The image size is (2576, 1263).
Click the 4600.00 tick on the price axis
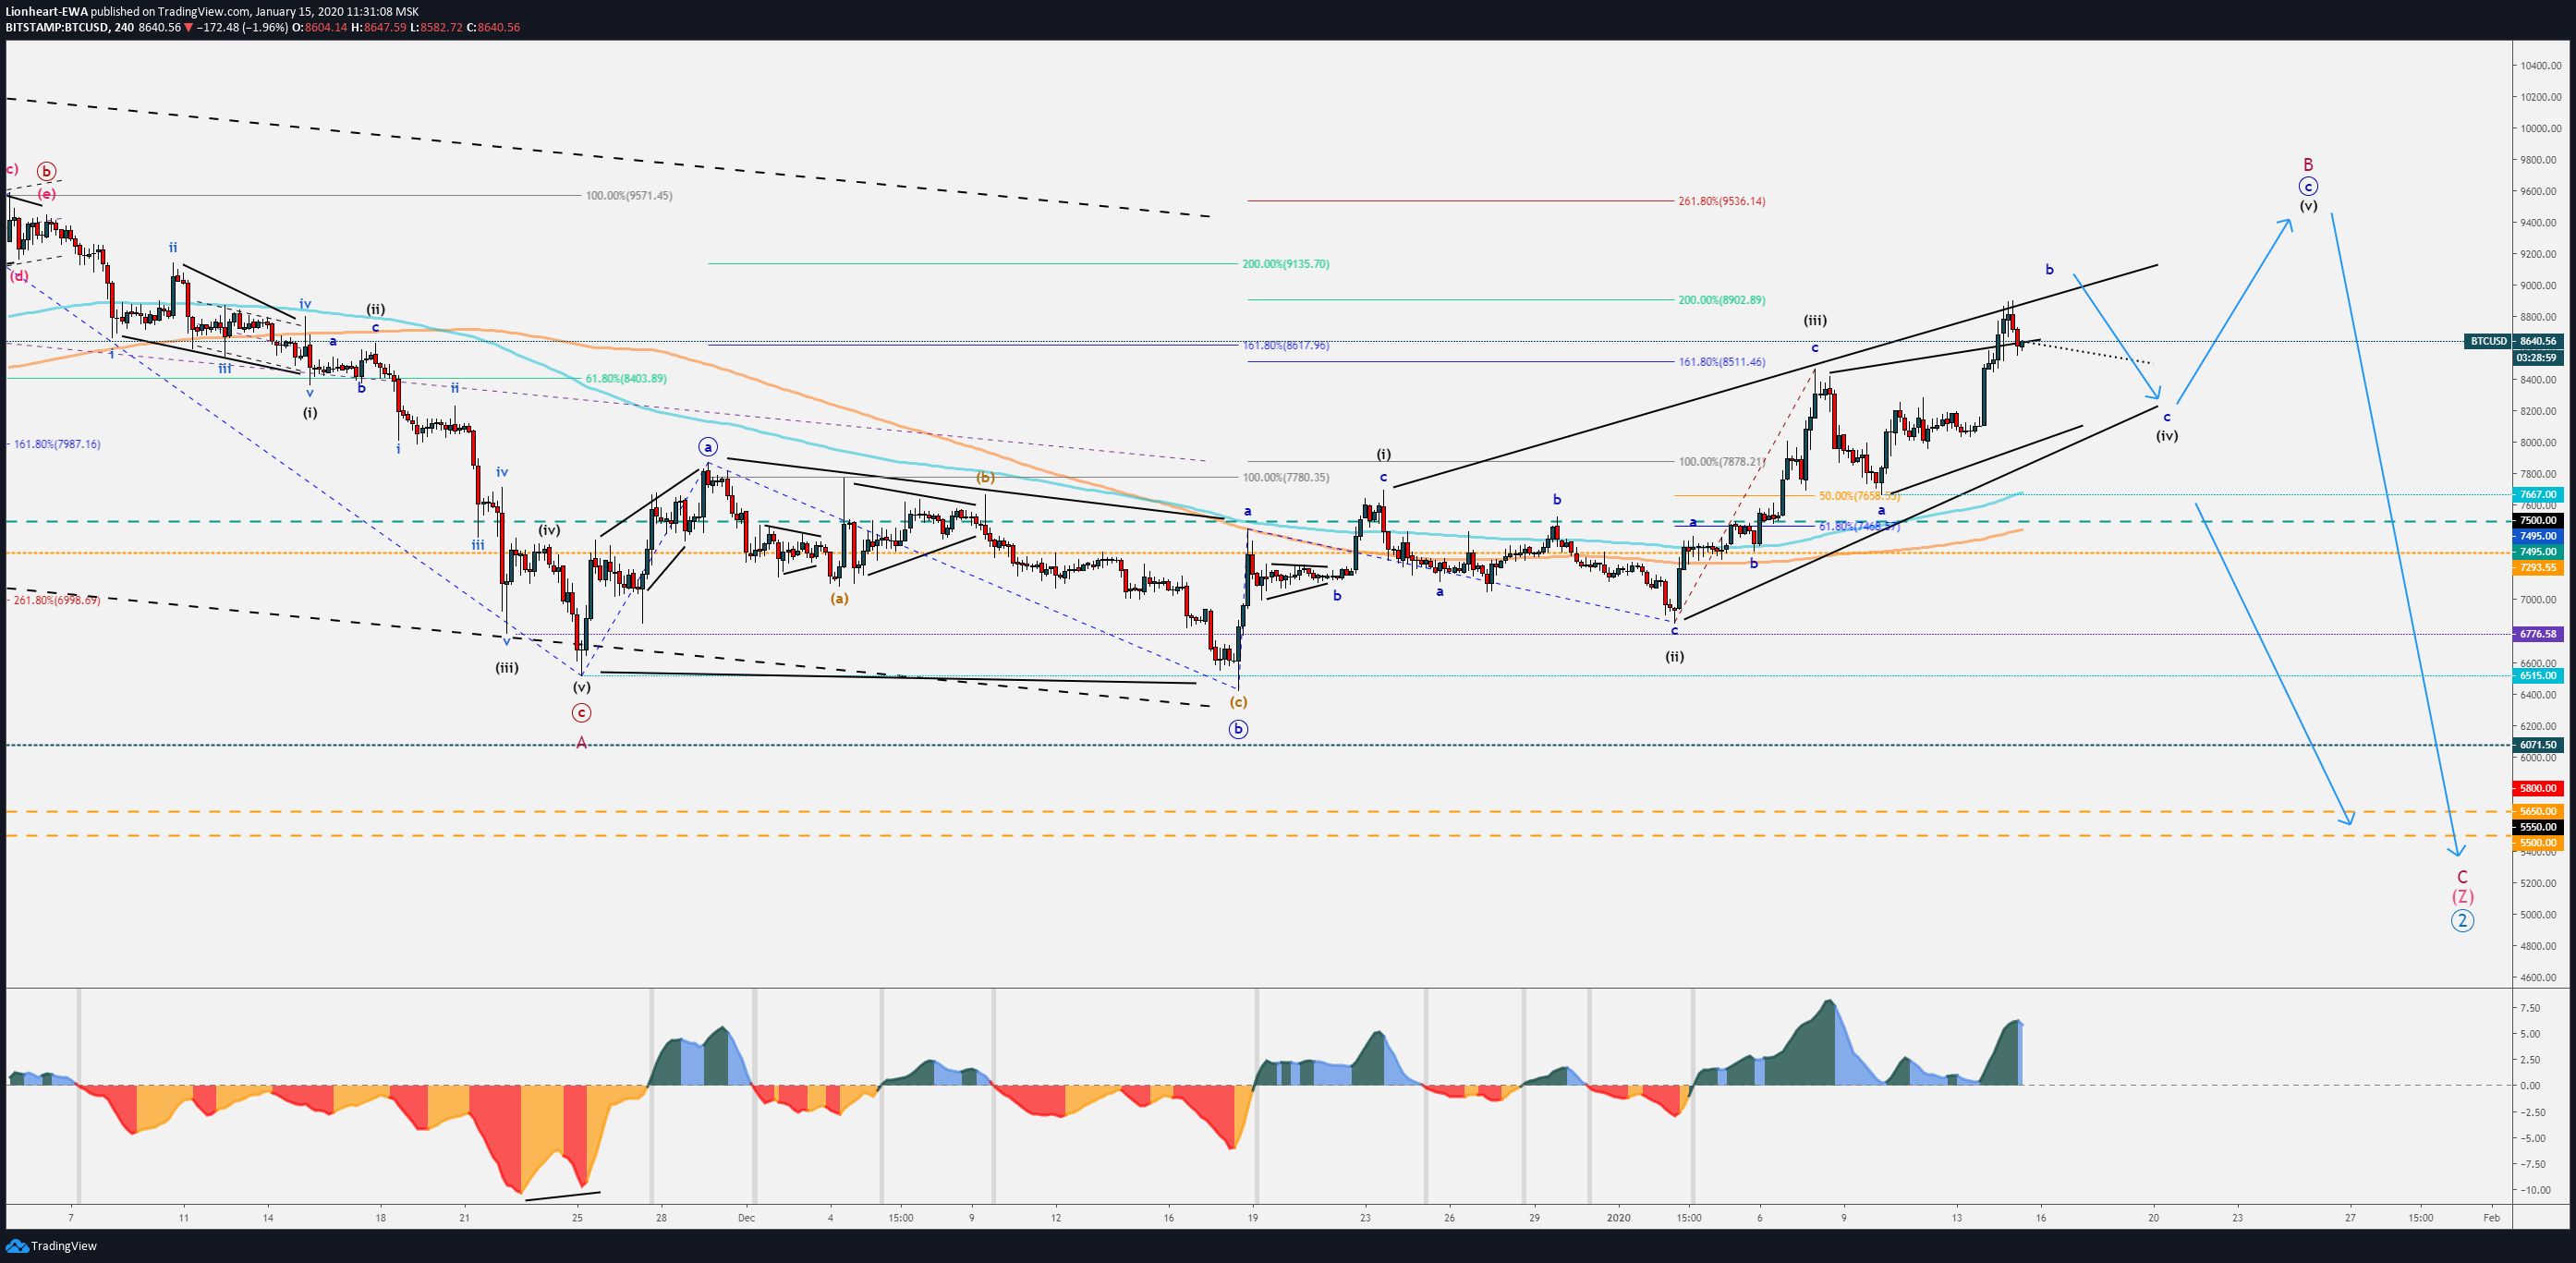(2540, 977)
